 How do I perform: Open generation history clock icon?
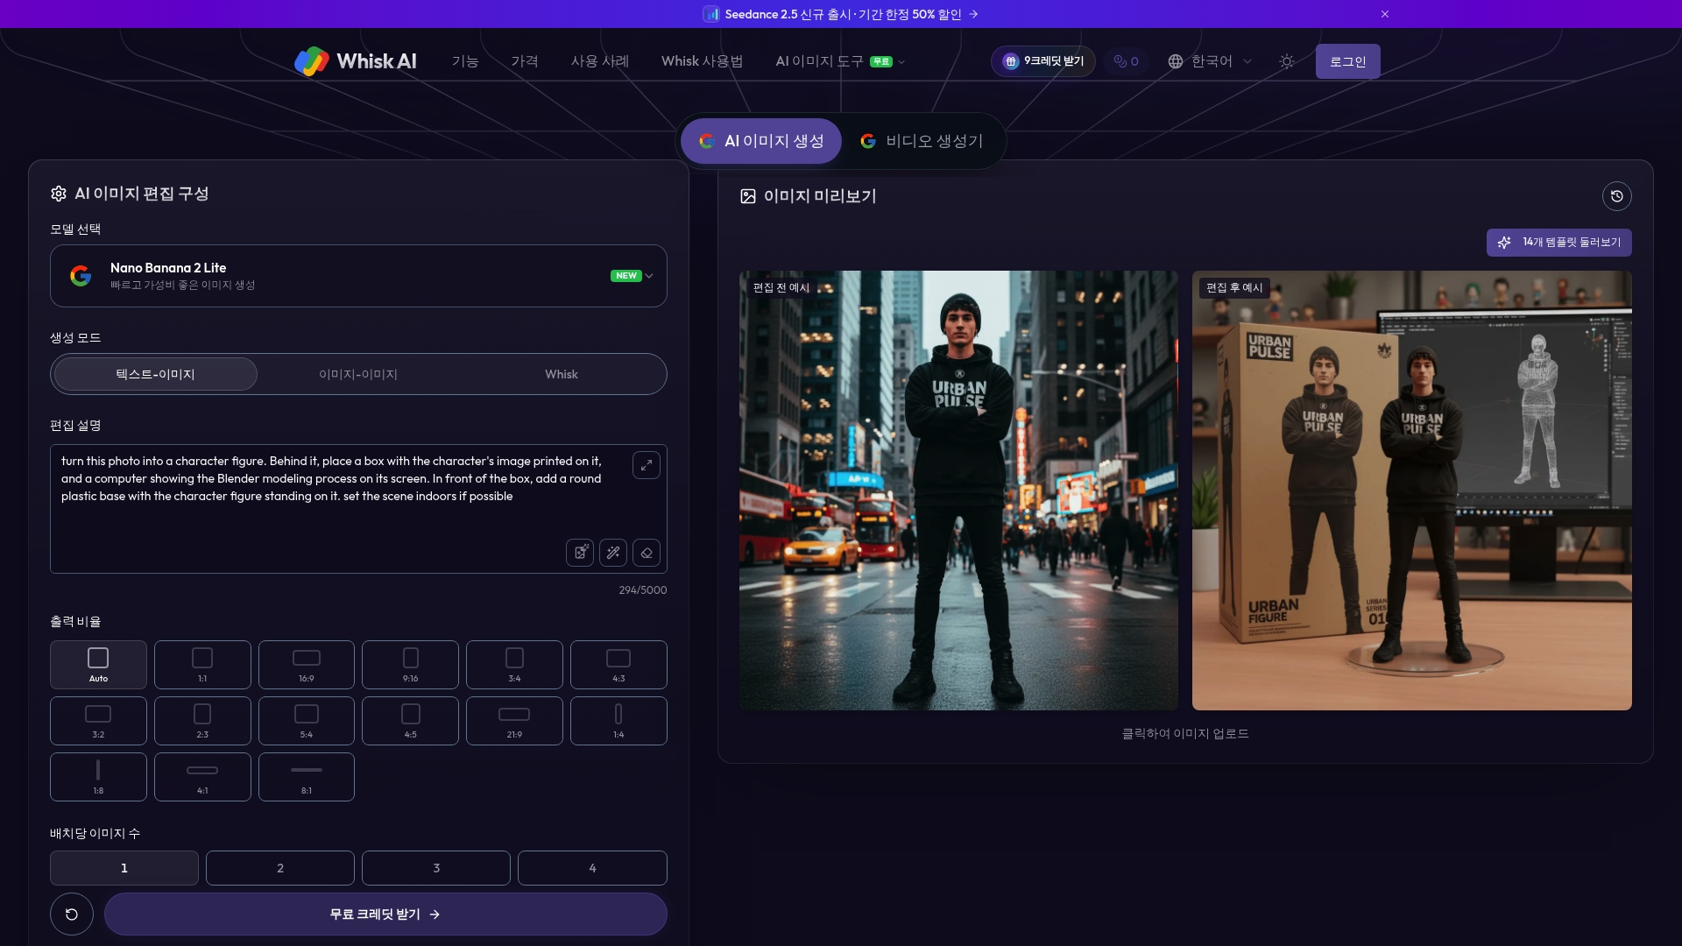1617,196
